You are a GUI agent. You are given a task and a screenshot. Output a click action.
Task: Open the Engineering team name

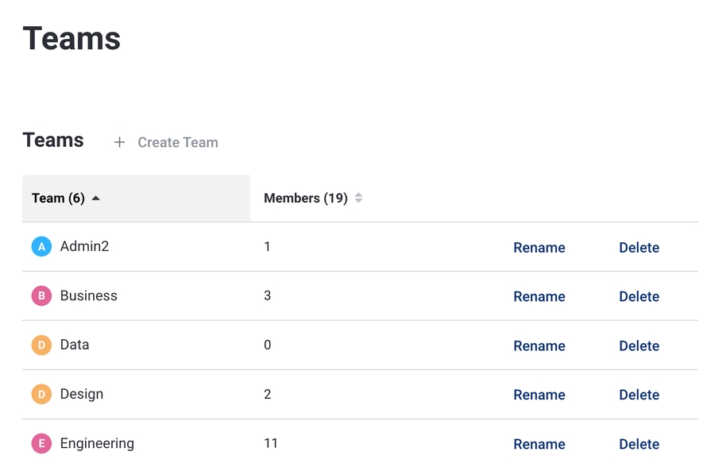[x=97, y=444]
